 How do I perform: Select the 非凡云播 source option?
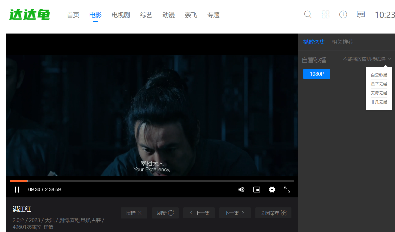pyautogui.click(x=379, y=102)
